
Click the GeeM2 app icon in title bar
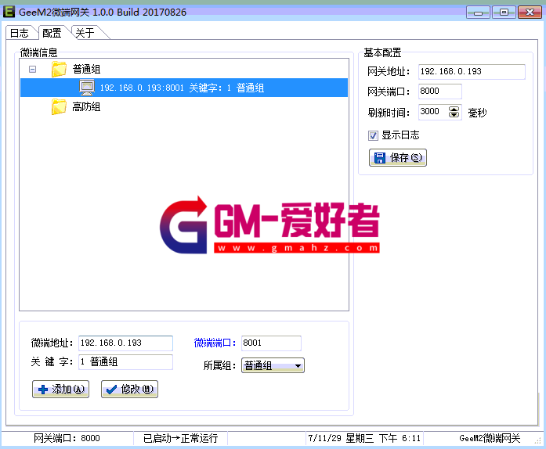pyautogui.click(x=9, y=12)
